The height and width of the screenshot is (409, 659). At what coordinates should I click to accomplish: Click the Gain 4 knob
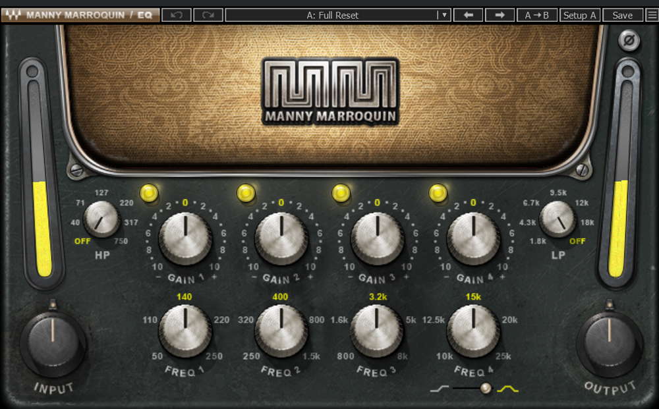point(473,238)
